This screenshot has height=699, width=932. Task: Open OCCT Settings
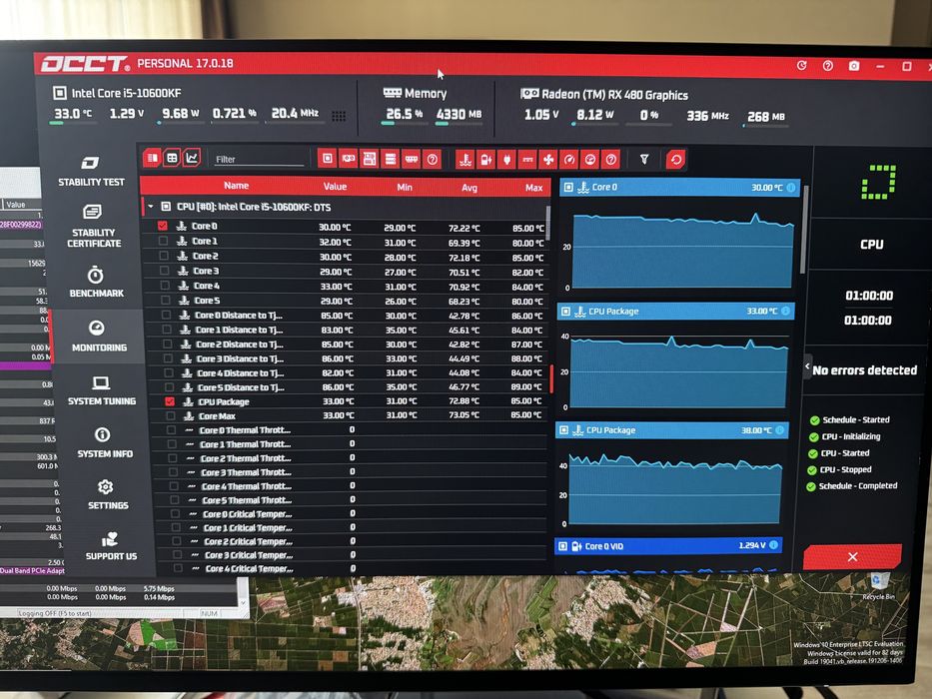107,495
